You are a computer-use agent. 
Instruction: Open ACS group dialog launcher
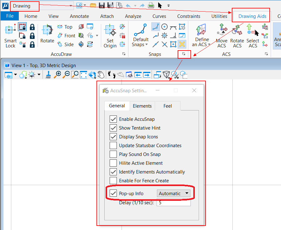(x=267, y=54)
